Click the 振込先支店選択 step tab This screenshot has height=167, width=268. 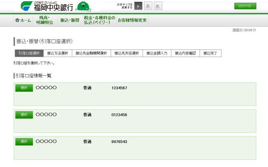(x=127, y=53)
